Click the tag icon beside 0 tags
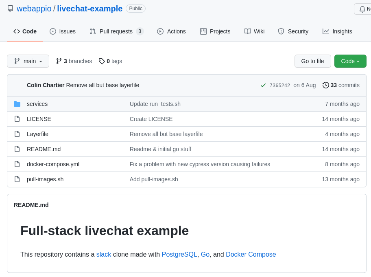The height and width of the screenshot is (277, 371). click(x=102, y=61)
